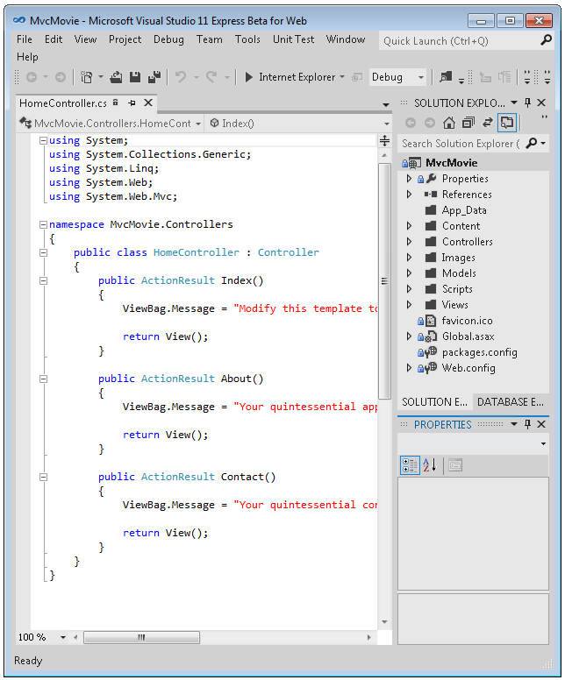Select the HomeController.cs document tab
Viewport: 565px width, 680px height.
coord(63,103)
